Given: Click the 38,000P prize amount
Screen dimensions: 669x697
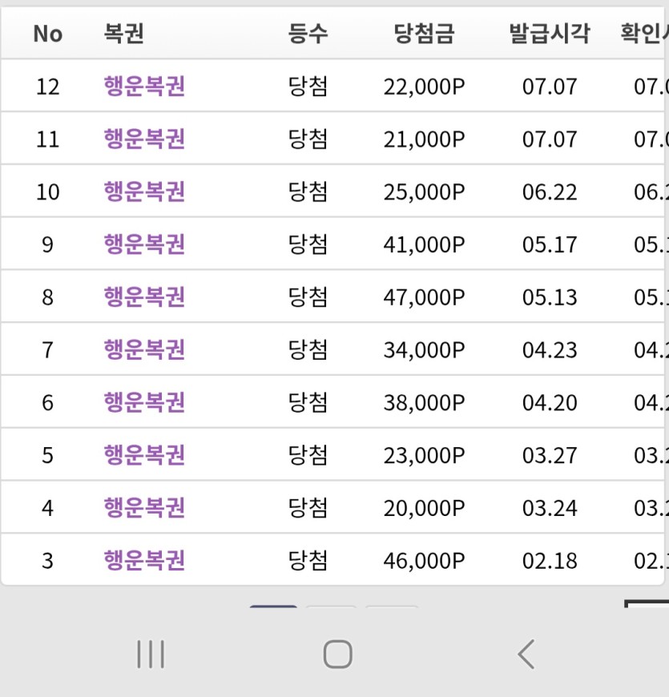Looking at the screenshot, I should click(424, 403).
